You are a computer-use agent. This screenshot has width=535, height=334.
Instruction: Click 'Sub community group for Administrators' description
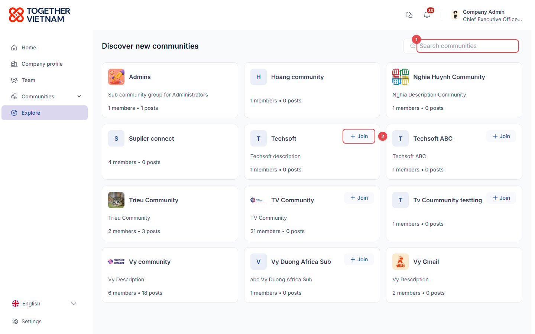[158, 95]
